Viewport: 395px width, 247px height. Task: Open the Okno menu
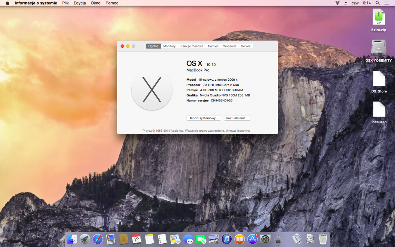pos(96,3)
